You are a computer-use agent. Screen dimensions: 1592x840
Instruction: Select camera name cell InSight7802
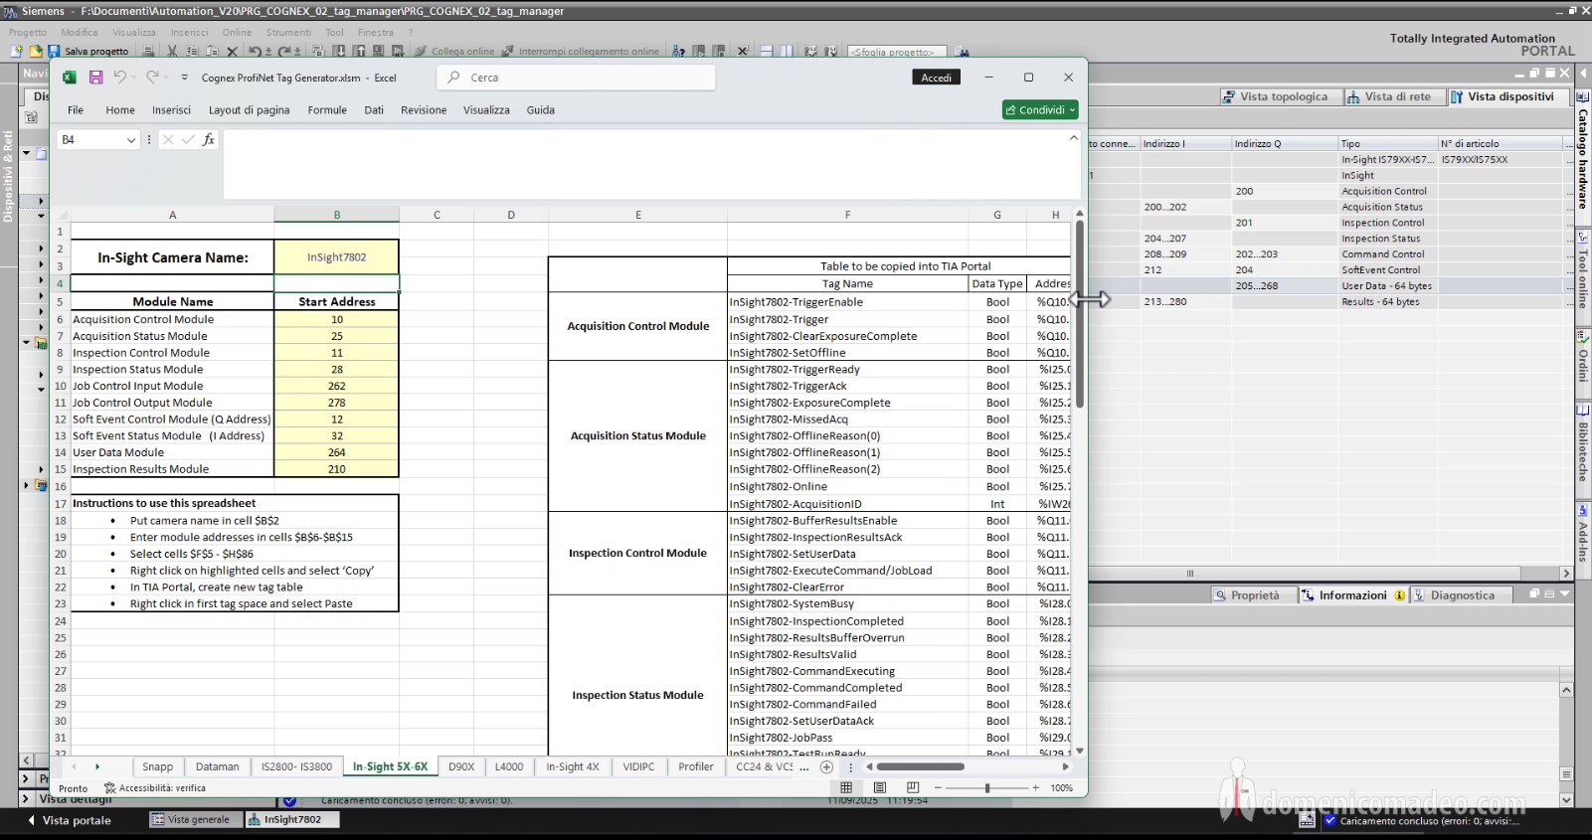click(336, 257)
